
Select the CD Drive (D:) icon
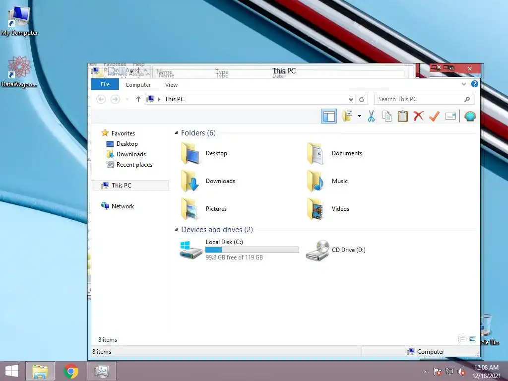[x=318, y=250]
